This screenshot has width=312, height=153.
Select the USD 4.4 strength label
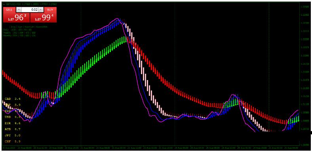click(12, 117)
